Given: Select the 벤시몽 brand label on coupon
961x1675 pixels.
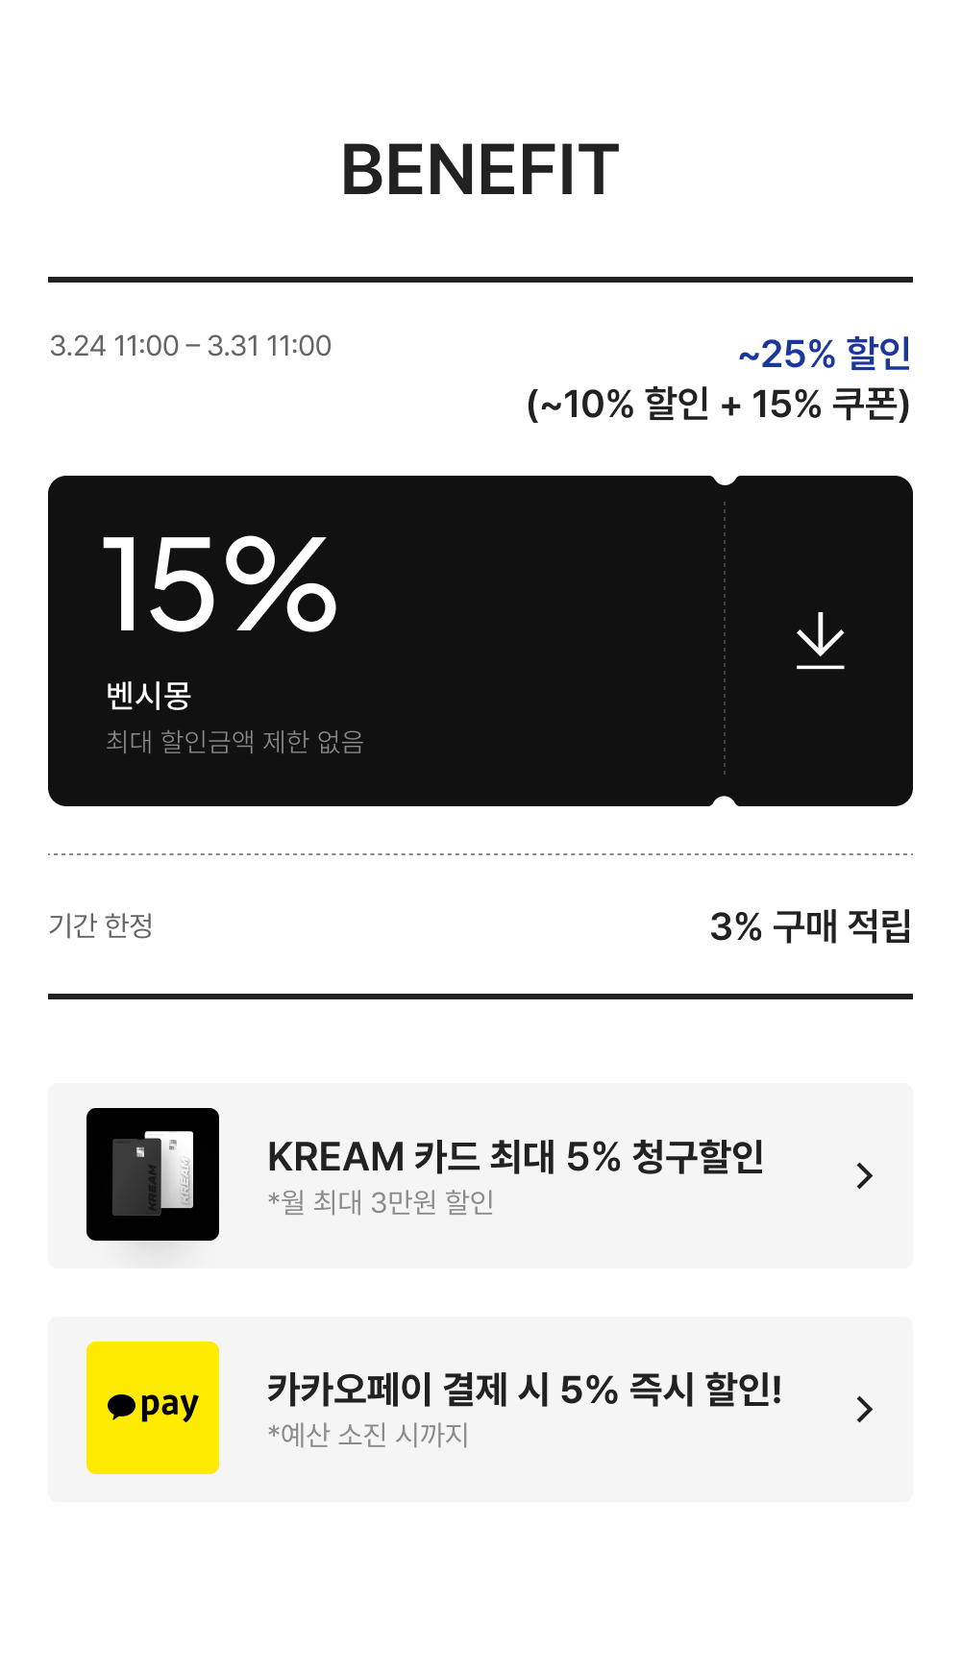Looking at the screenshot, I should point(149,695).
